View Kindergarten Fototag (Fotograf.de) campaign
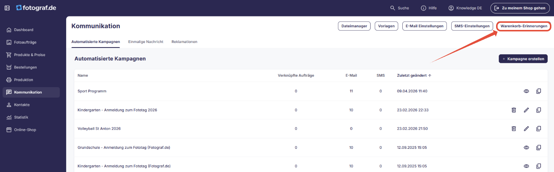 tap(526, 166)
